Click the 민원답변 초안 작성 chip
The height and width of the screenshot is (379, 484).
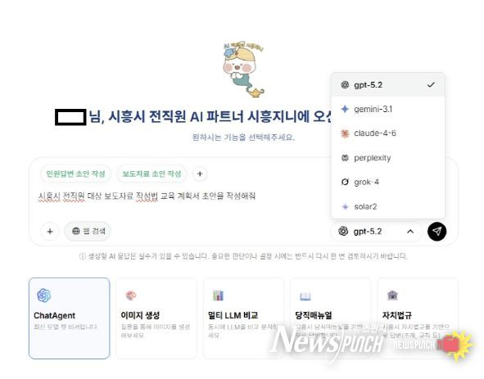point(75,174)
